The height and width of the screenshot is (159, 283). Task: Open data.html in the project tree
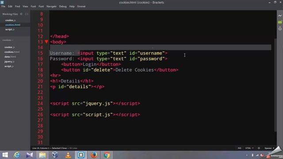tap(10, 57)
